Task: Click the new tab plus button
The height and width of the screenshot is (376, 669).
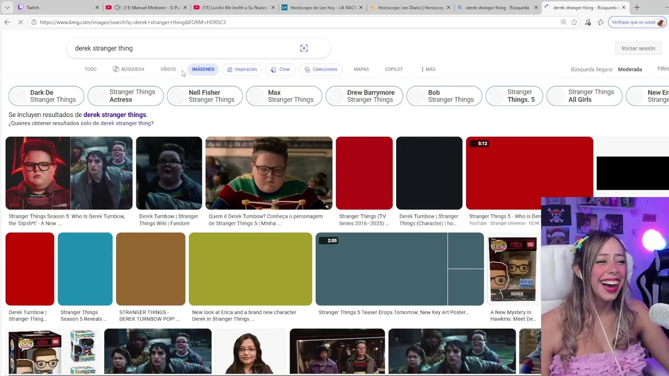Action: [x=637, y=7]
